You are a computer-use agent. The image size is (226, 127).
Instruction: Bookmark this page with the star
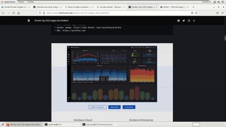tap(196, 13)
